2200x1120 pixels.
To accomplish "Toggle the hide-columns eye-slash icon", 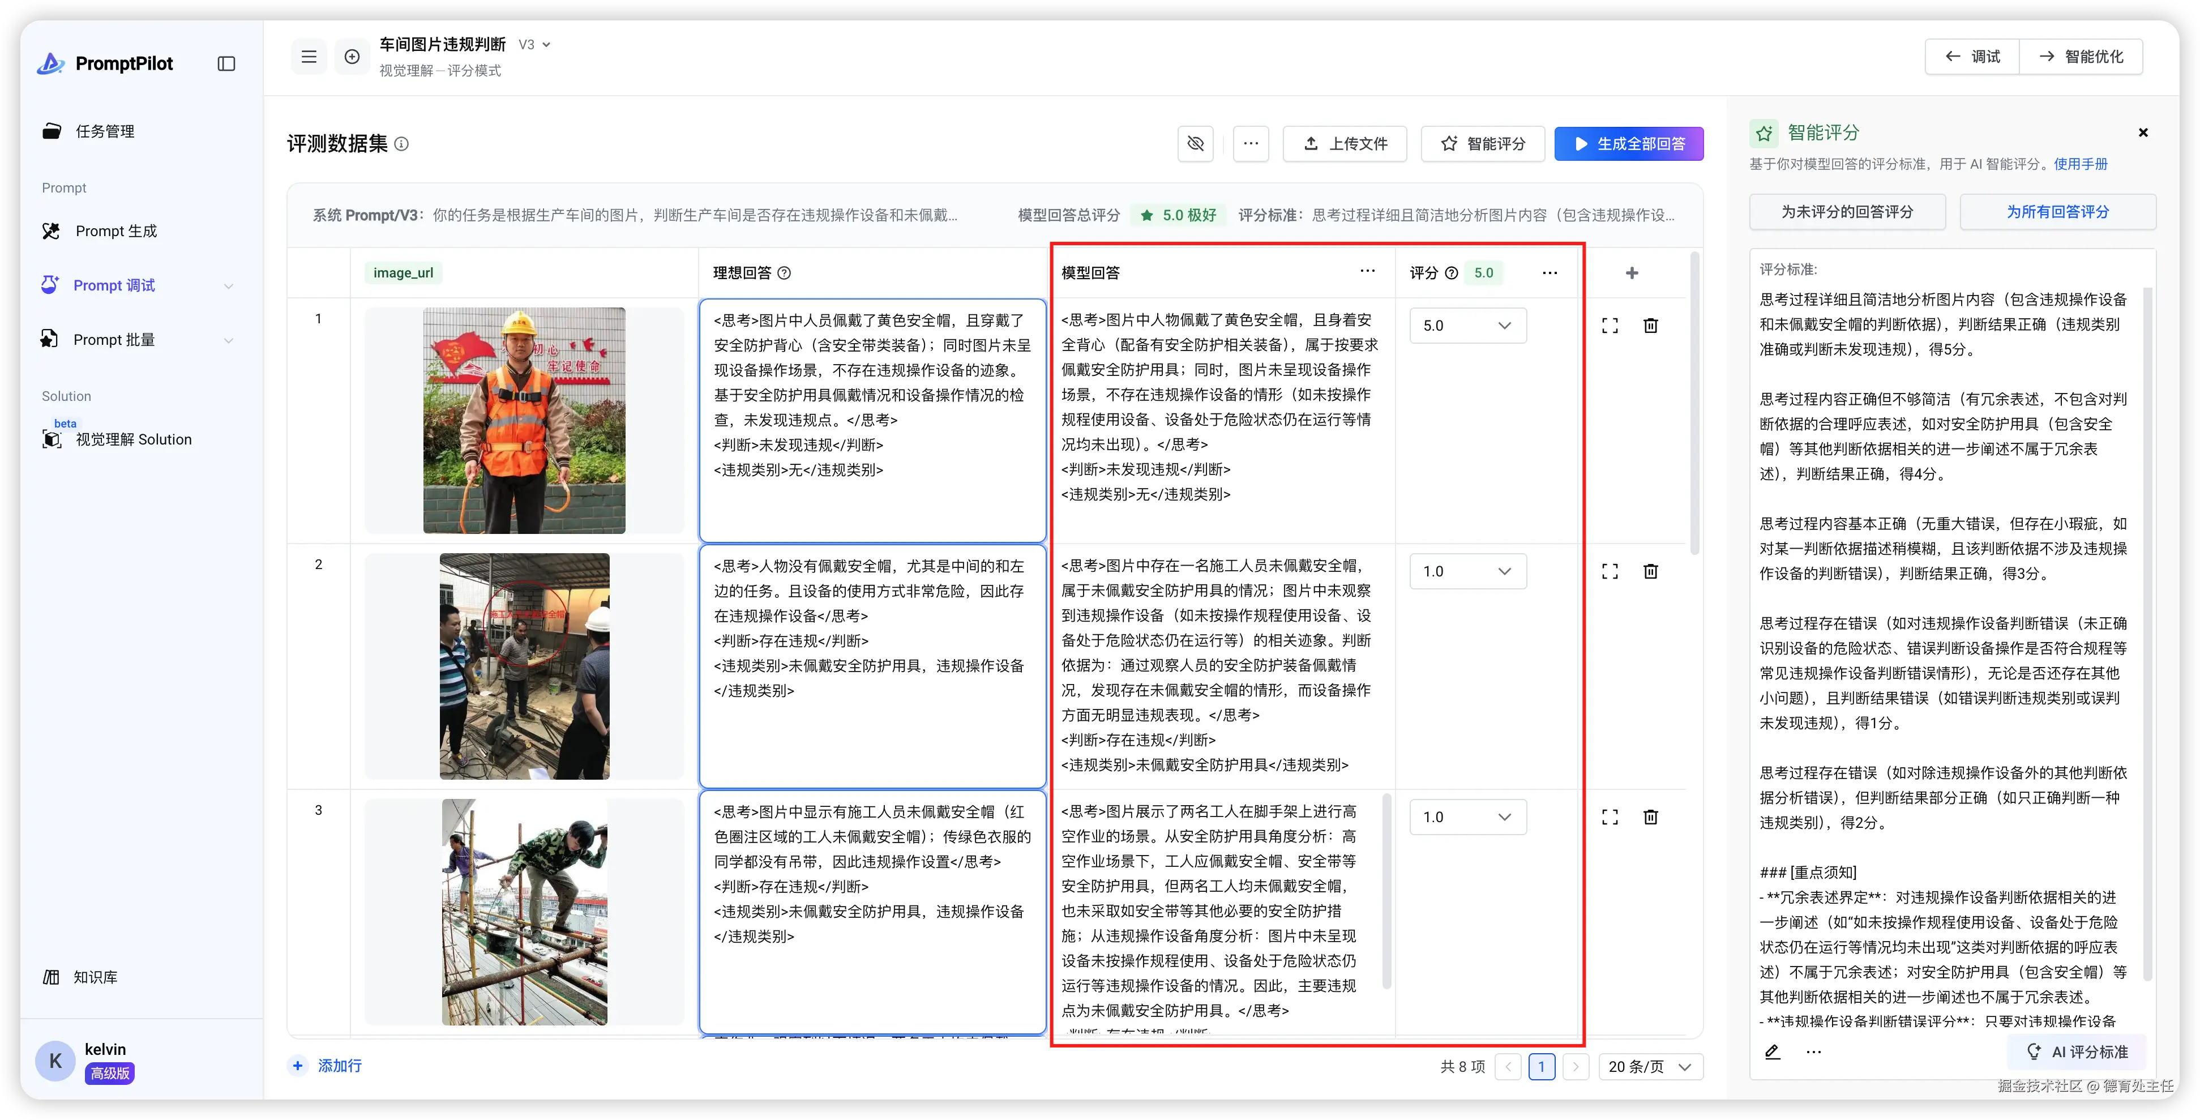I will point(1196,143).
